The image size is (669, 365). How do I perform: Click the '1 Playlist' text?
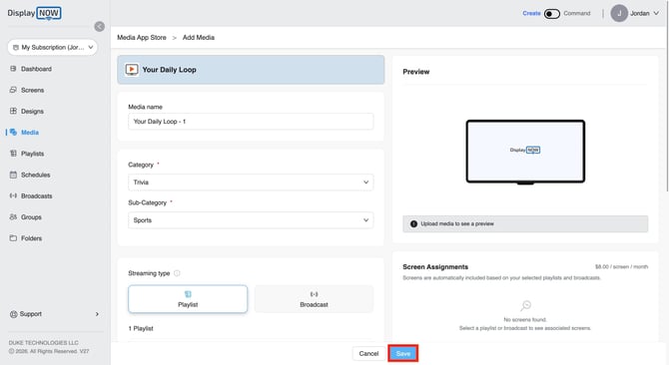coord(141,328)
